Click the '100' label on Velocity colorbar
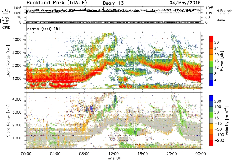Viewport: 232px width, 160px height. click(x=218, y=107)
